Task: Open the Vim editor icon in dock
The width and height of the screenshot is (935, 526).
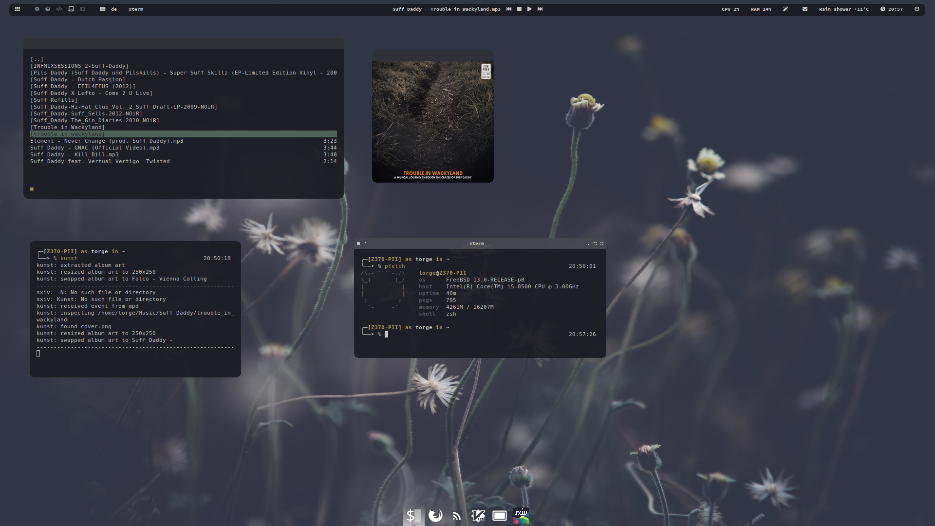Action: 478,515
